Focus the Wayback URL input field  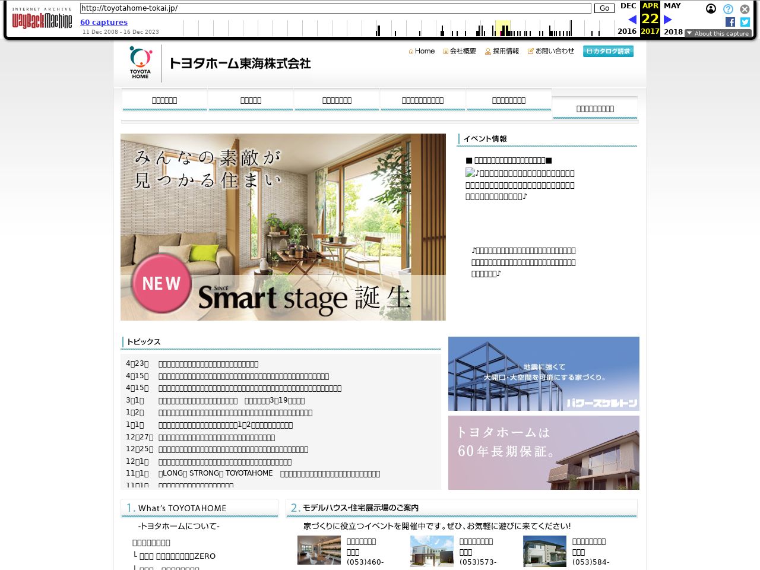tap(335, 8)
